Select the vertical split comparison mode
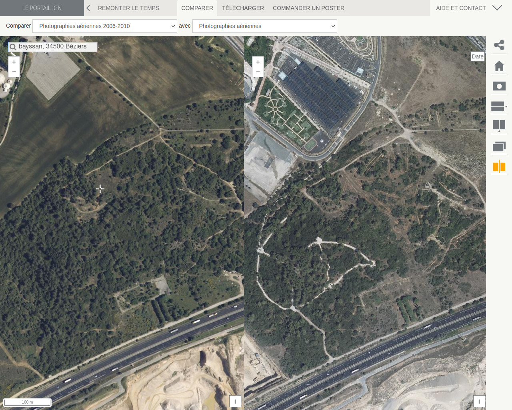The height and width of the screenshot is (410, 512). click(499, 126)
